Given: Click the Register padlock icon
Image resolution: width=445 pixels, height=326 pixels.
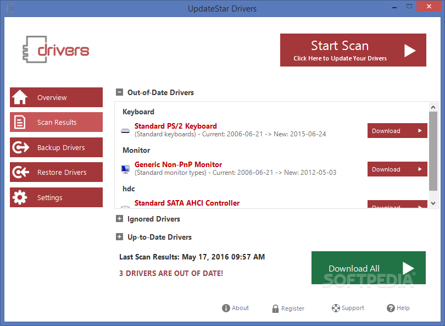Looking at the screenshot, I should point(275,308).
